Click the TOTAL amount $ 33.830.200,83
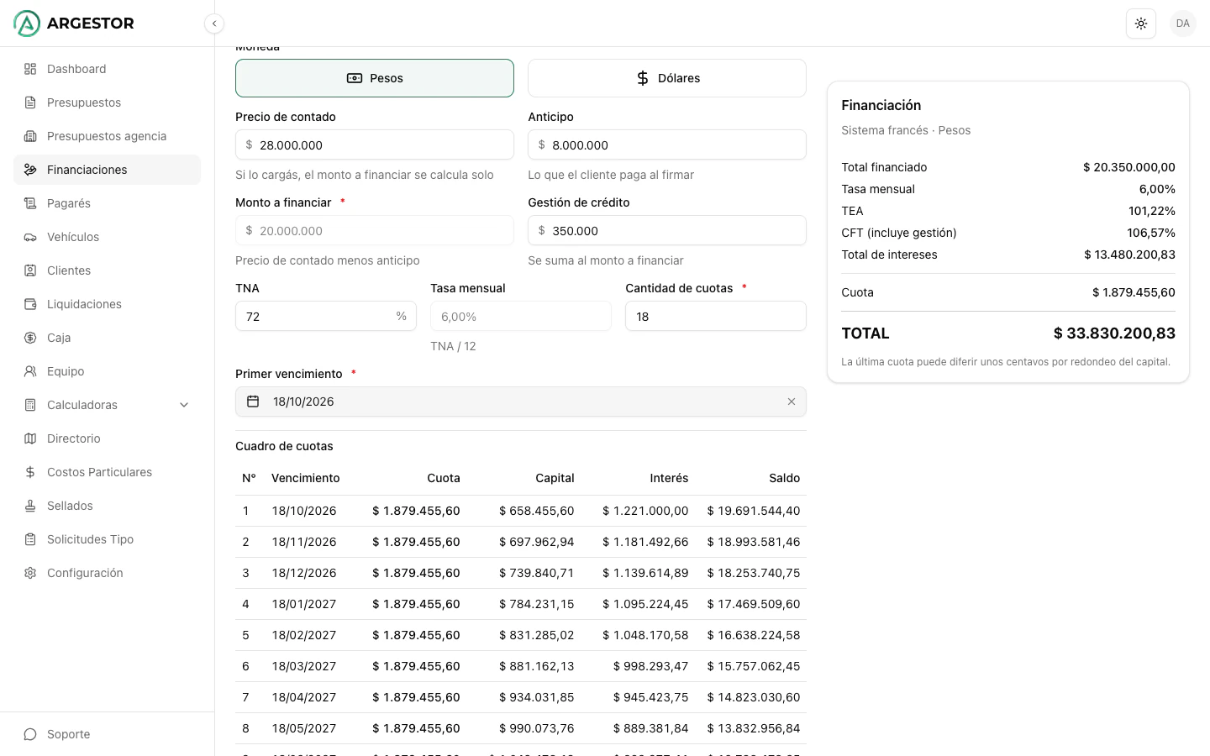Image resolution: width=1210 pixels, height=756 pixels. (1114, 333)
